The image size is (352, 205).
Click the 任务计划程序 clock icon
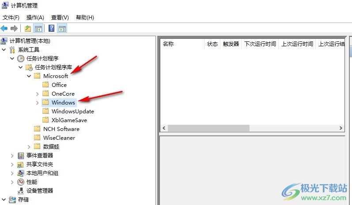point(21,59)
